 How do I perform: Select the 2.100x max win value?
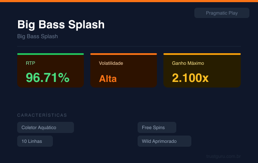click(190, 78)
